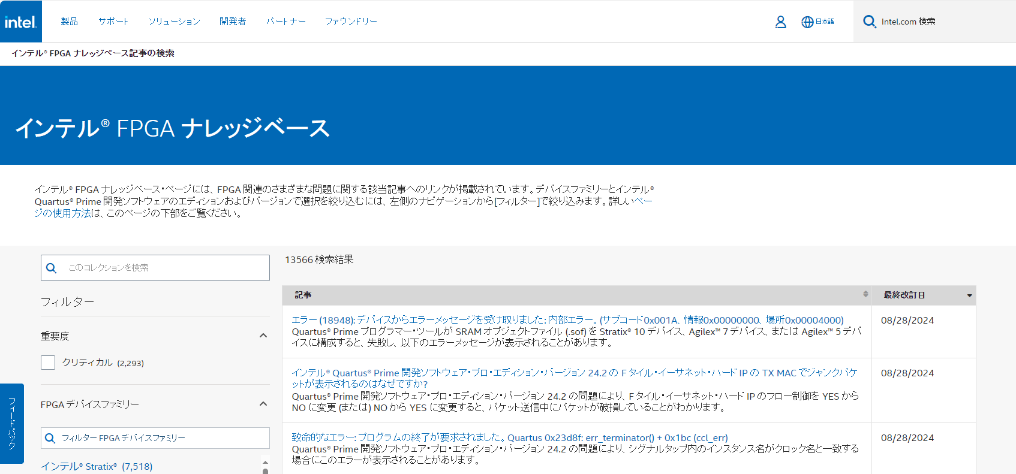Viewport: 1016px width, 474px height.
Task: Click the 13566 検索結果 count
Action: click(x=319, y=259)
